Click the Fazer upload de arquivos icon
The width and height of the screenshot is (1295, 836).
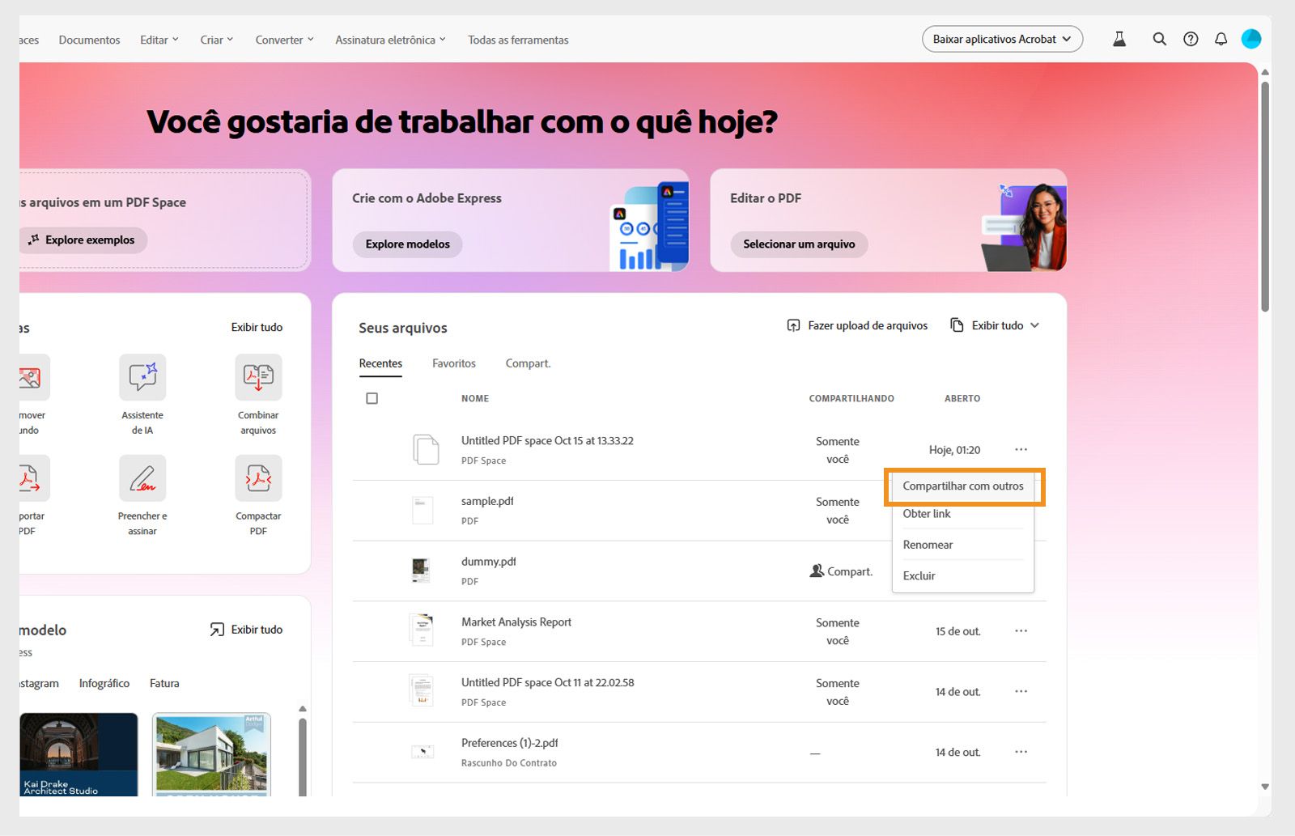click(x=794, y=325)
